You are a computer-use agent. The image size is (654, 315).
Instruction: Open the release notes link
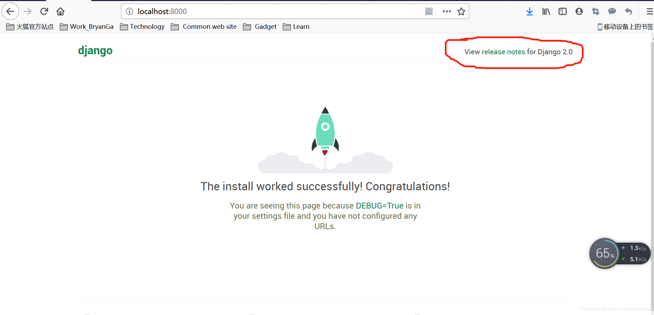[503, 52]
